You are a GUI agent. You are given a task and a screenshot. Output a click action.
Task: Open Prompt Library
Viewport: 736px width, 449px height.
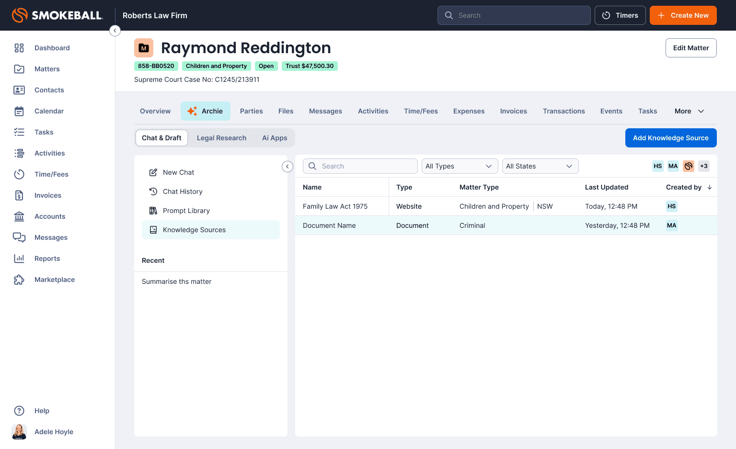[211, 211]
